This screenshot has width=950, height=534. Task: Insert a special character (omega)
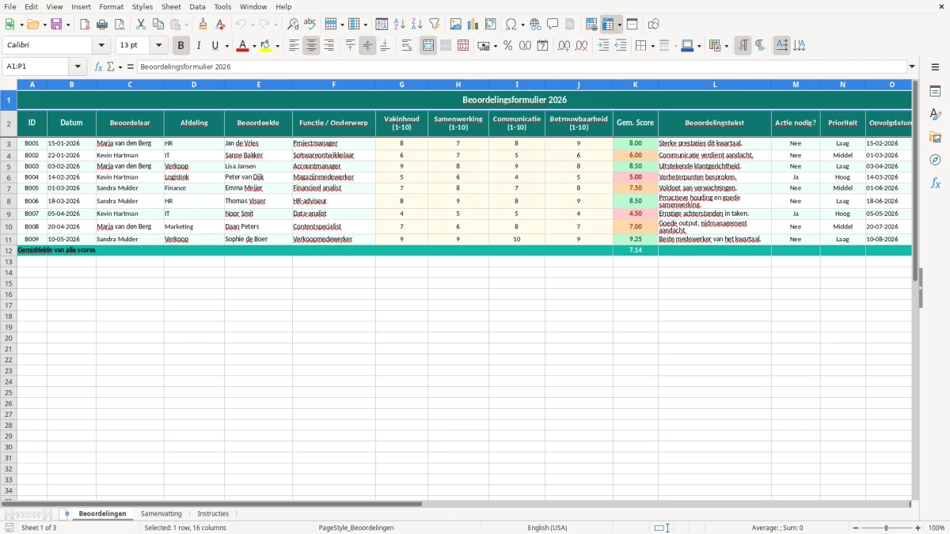(511, 25)
